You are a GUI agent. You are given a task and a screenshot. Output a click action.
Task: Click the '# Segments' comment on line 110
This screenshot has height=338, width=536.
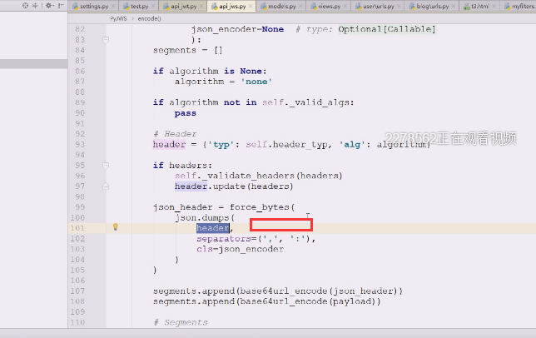pos(180,323)
